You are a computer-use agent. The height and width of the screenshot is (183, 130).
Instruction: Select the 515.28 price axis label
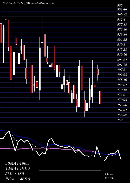coord(122,50)
